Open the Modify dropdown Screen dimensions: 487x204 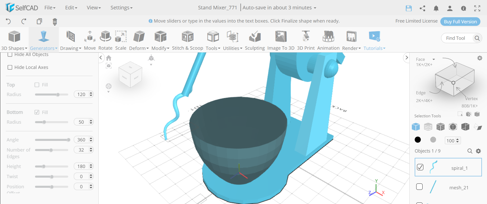160,41
